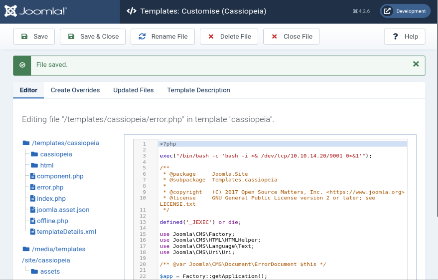This screenshot has height=280, width=438.
Task: Dismiss the File saved message
Action: pyautogui.click(x=416, y=64)
